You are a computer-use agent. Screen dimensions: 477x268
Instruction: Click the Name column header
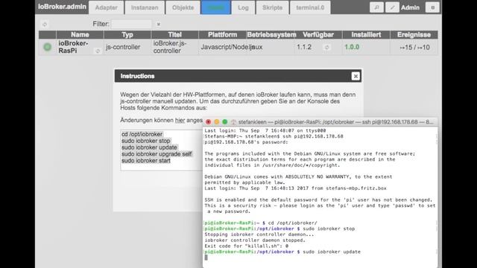80,35
